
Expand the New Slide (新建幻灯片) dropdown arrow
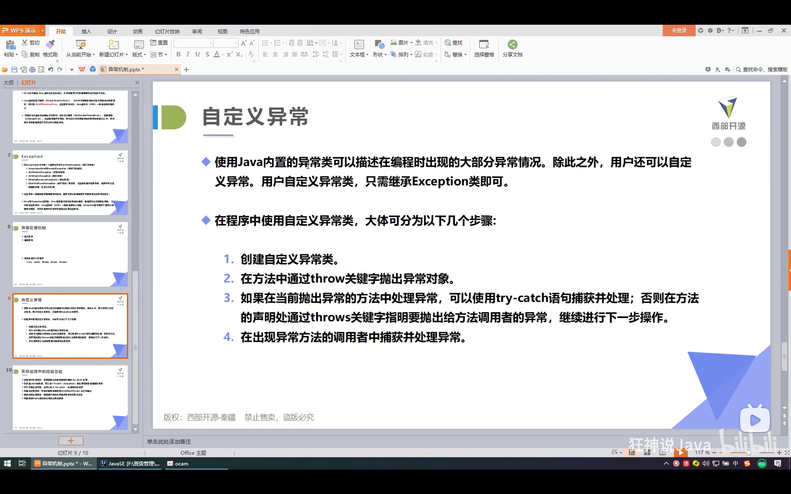pyautogui.click(x=126, y=55)
